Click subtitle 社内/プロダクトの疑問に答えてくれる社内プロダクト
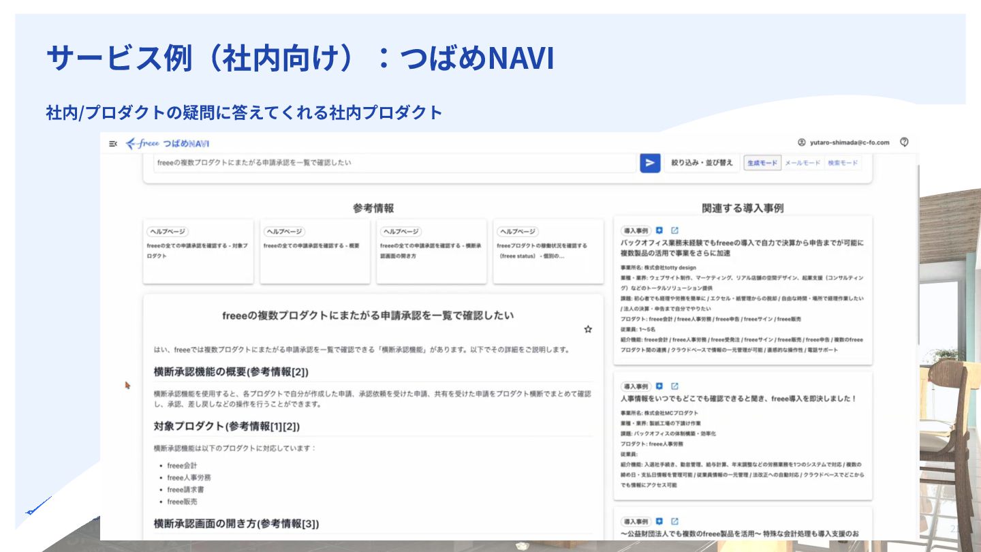The height and width of the screenshot is (552, 981). pos(245,112)
